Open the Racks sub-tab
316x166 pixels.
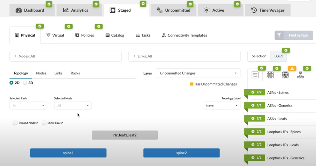(75, 73)
